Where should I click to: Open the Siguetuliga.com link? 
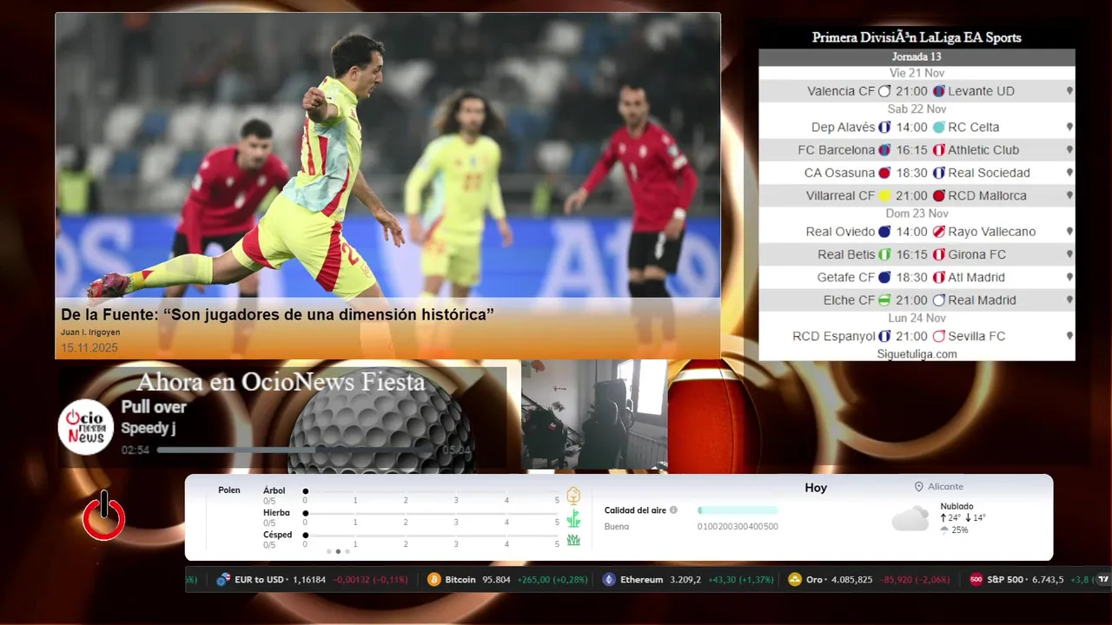click(917, 354)
